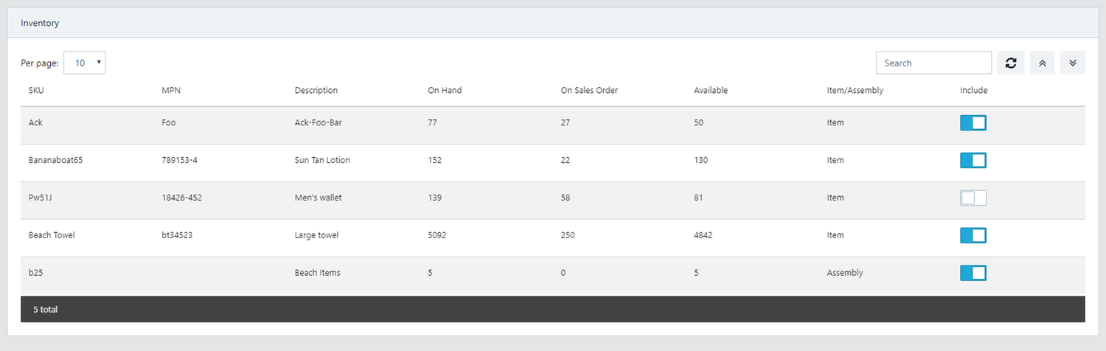Click the Item/Assembly column header
Screen dimensions: 1106x351
pyautogui.click(x=855, y=91)
